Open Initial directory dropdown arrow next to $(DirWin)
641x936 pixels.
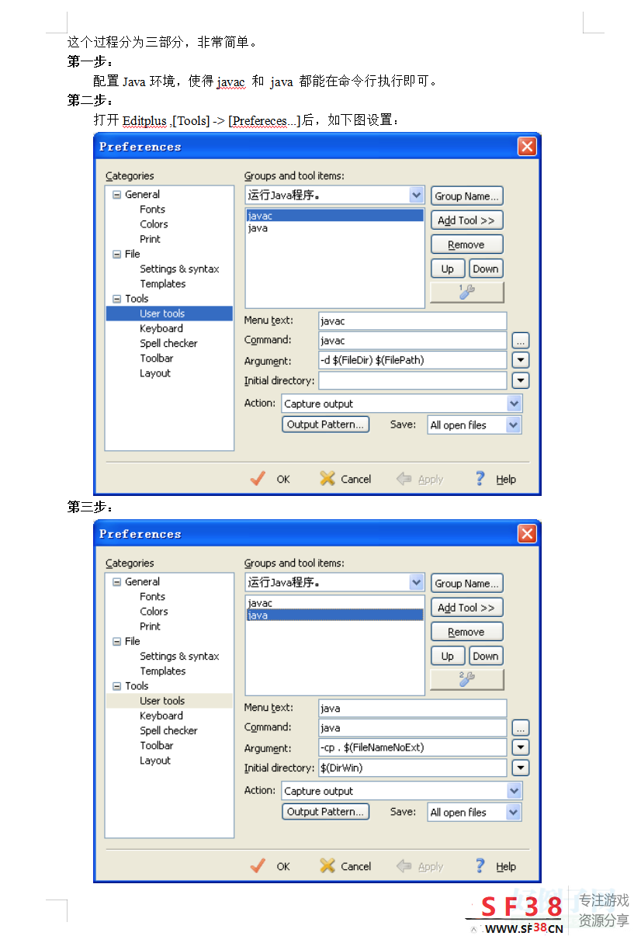pos(521,768)
